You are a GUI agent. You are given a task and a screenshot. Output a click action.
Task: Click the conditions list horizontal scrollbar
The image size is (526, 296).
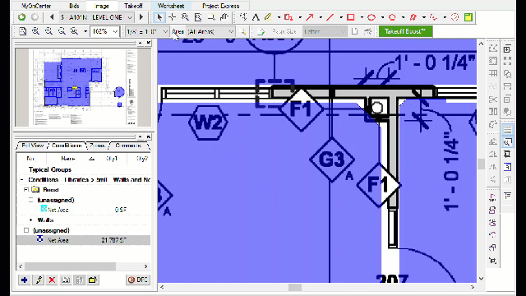(x=70, y=266)
